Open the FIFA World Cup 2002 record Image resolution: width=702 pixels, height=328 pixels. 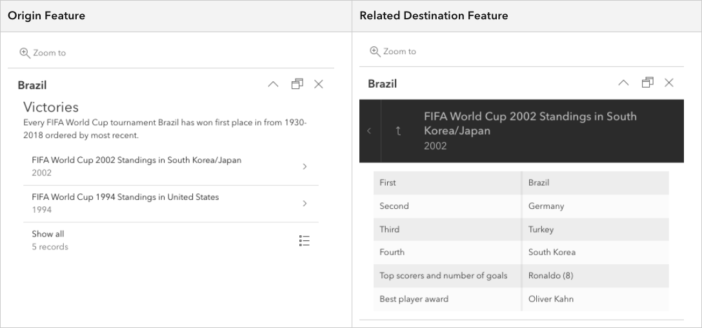tap(137, 166)
